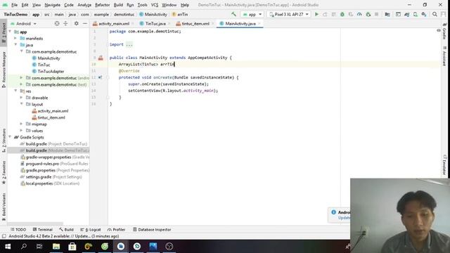Collapse Gradle Scripts node
The image size is (450, 253).
11,137
